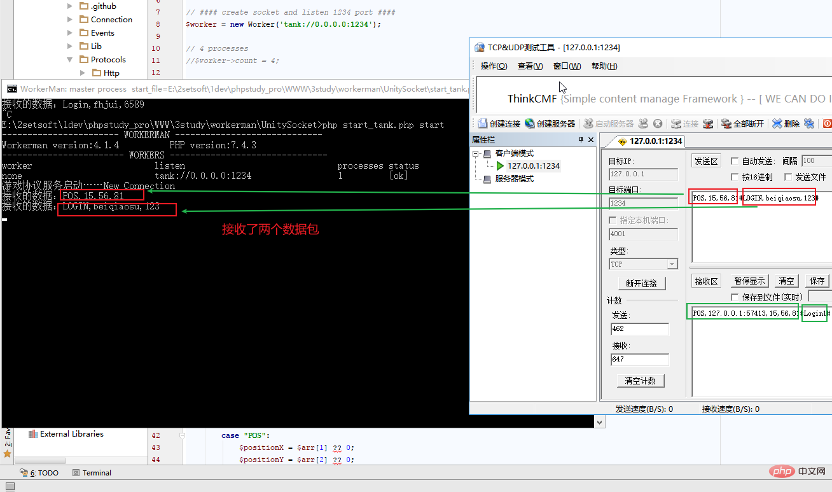
Task: Expand the Connection folder in project tree
Action: (70, 20)
